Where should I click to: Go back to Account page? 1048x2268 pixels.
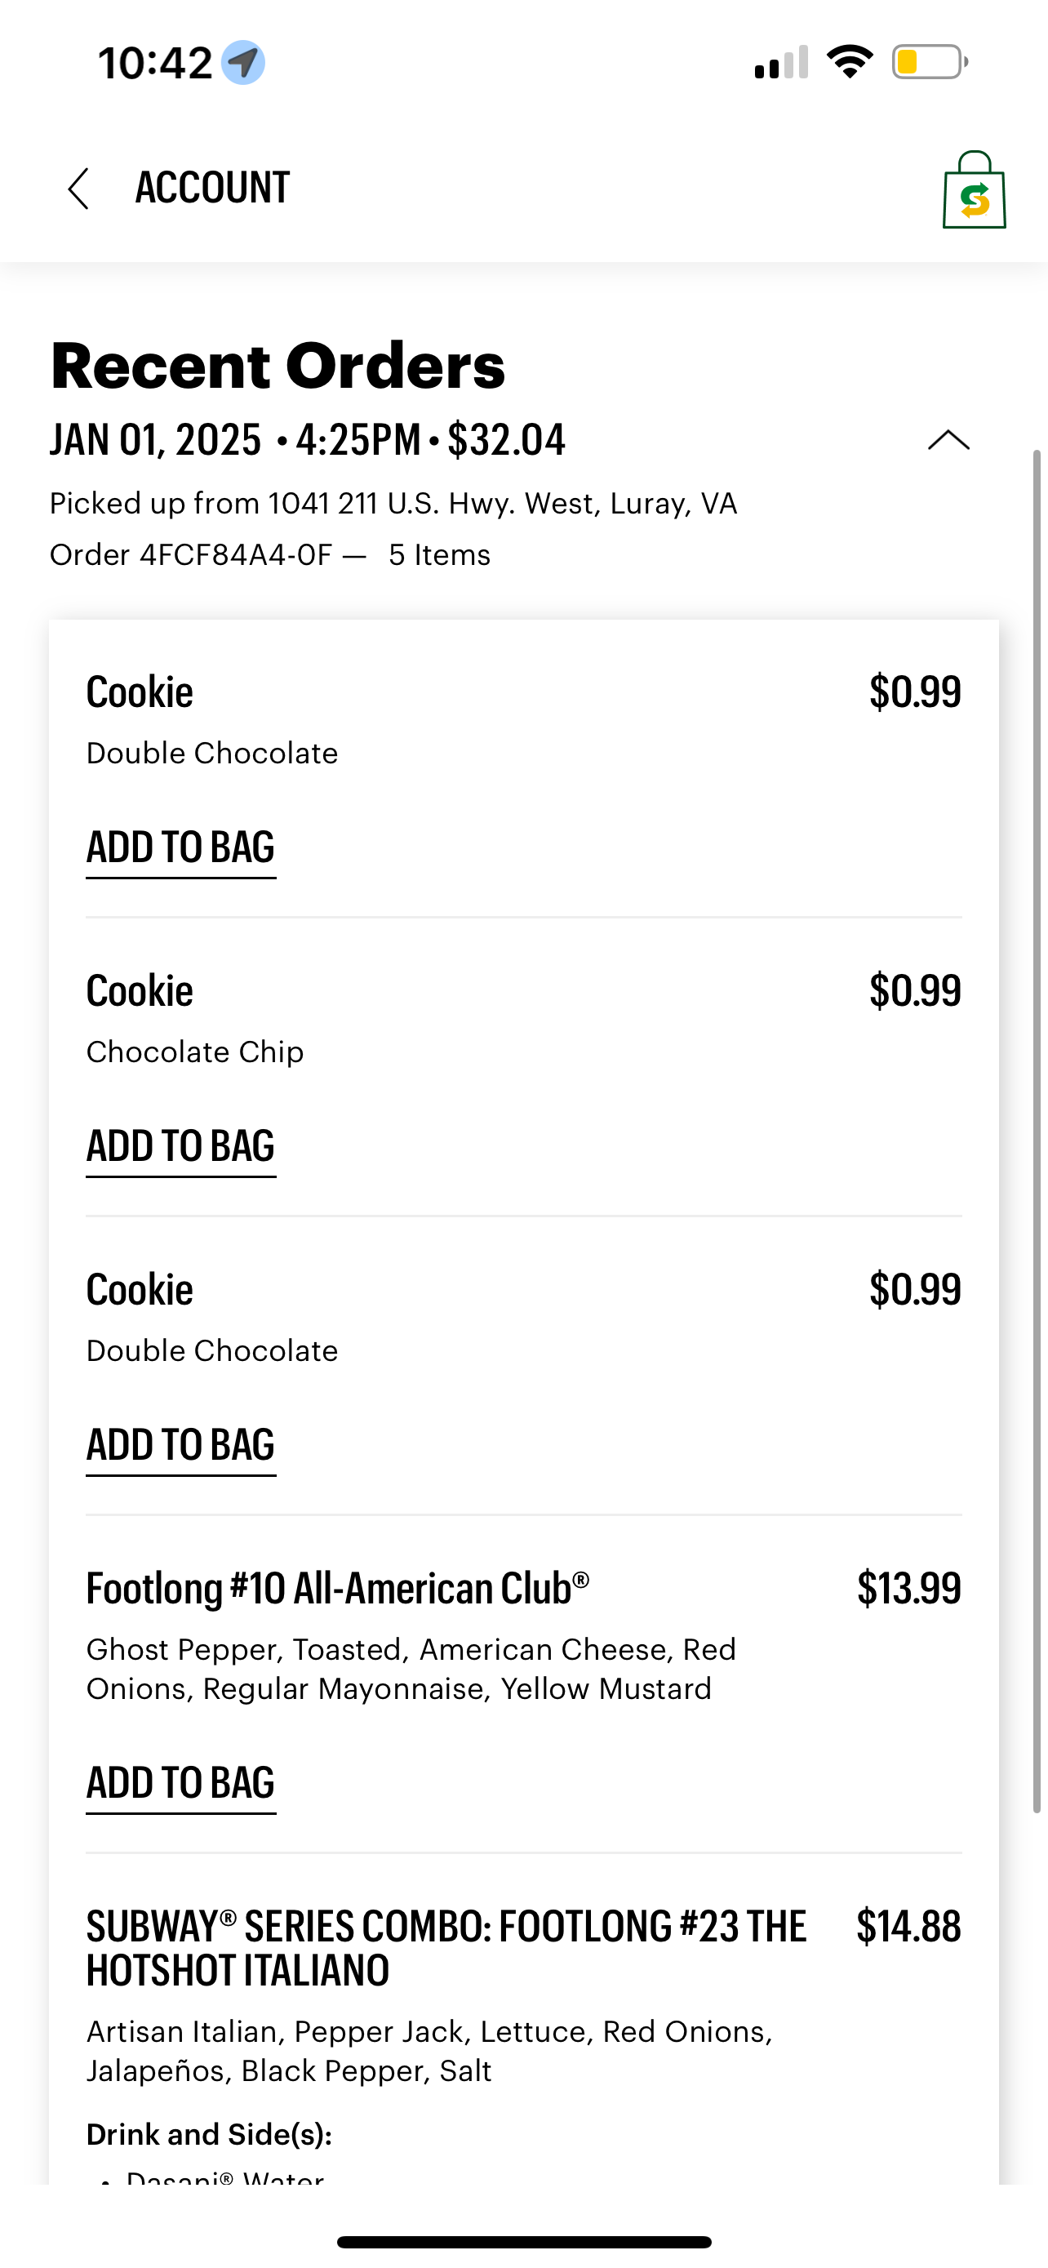212,189
